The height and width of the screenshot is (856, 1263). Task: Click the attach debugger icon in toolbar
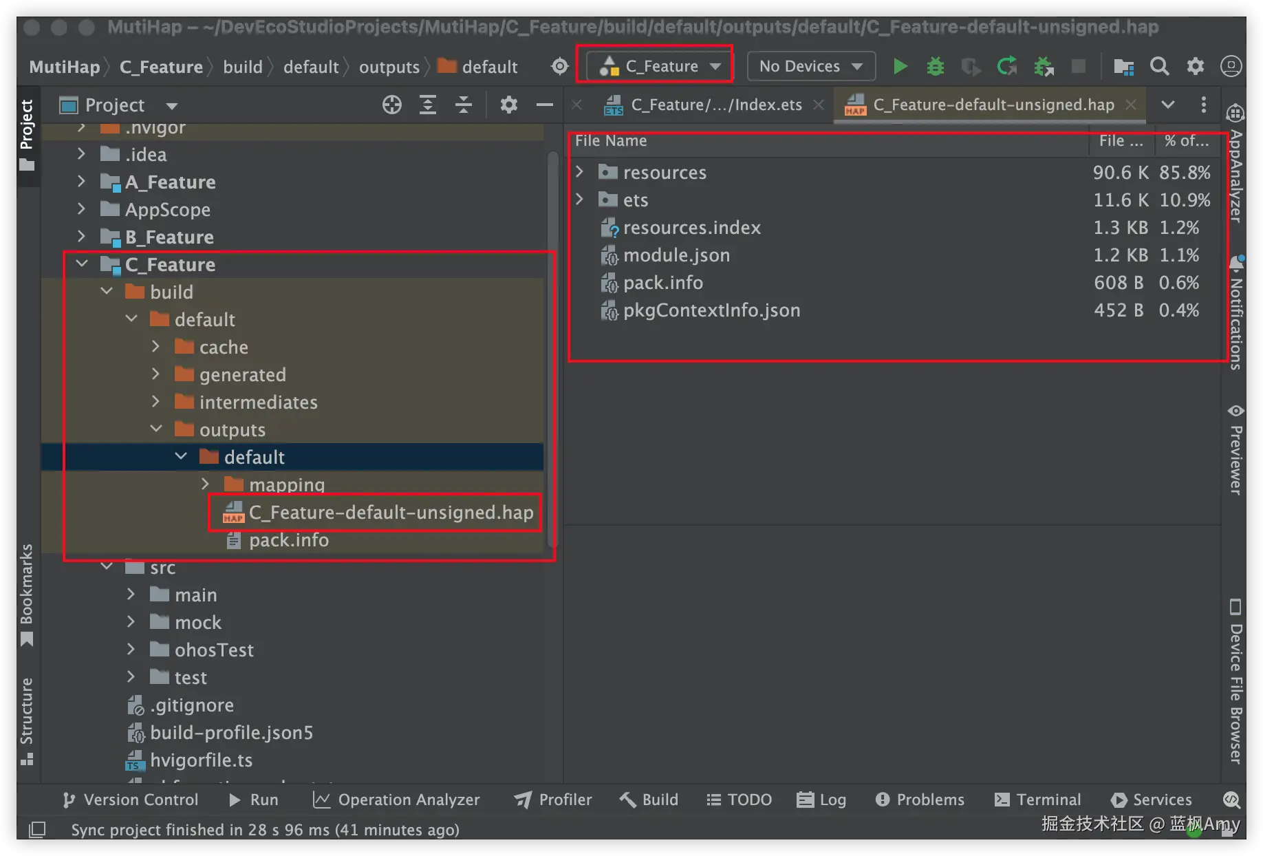tap(1043, 67)
